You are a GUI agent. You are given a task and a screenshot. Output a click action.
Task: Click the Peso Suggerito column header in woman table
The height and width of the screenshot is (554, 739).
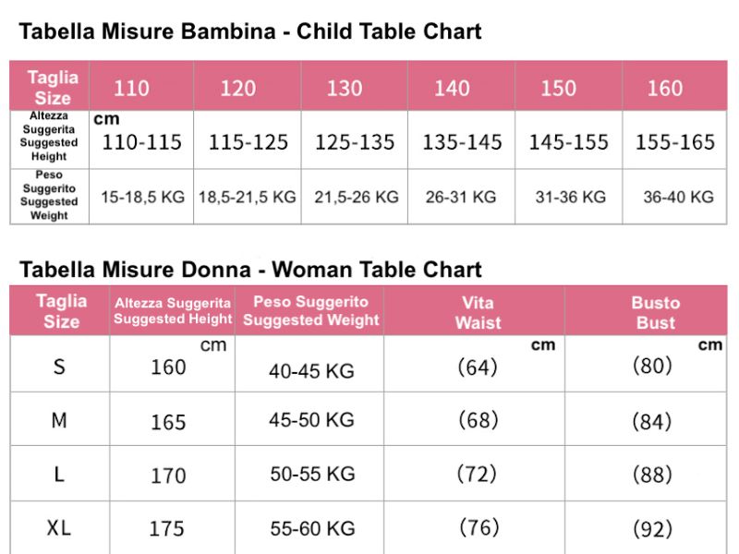click(310, 311)
